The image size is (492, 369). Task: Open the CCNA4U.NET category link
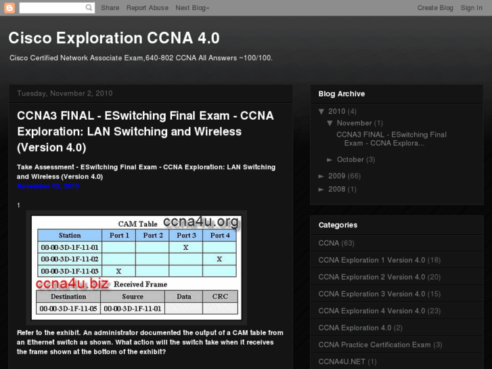point(342,362)
